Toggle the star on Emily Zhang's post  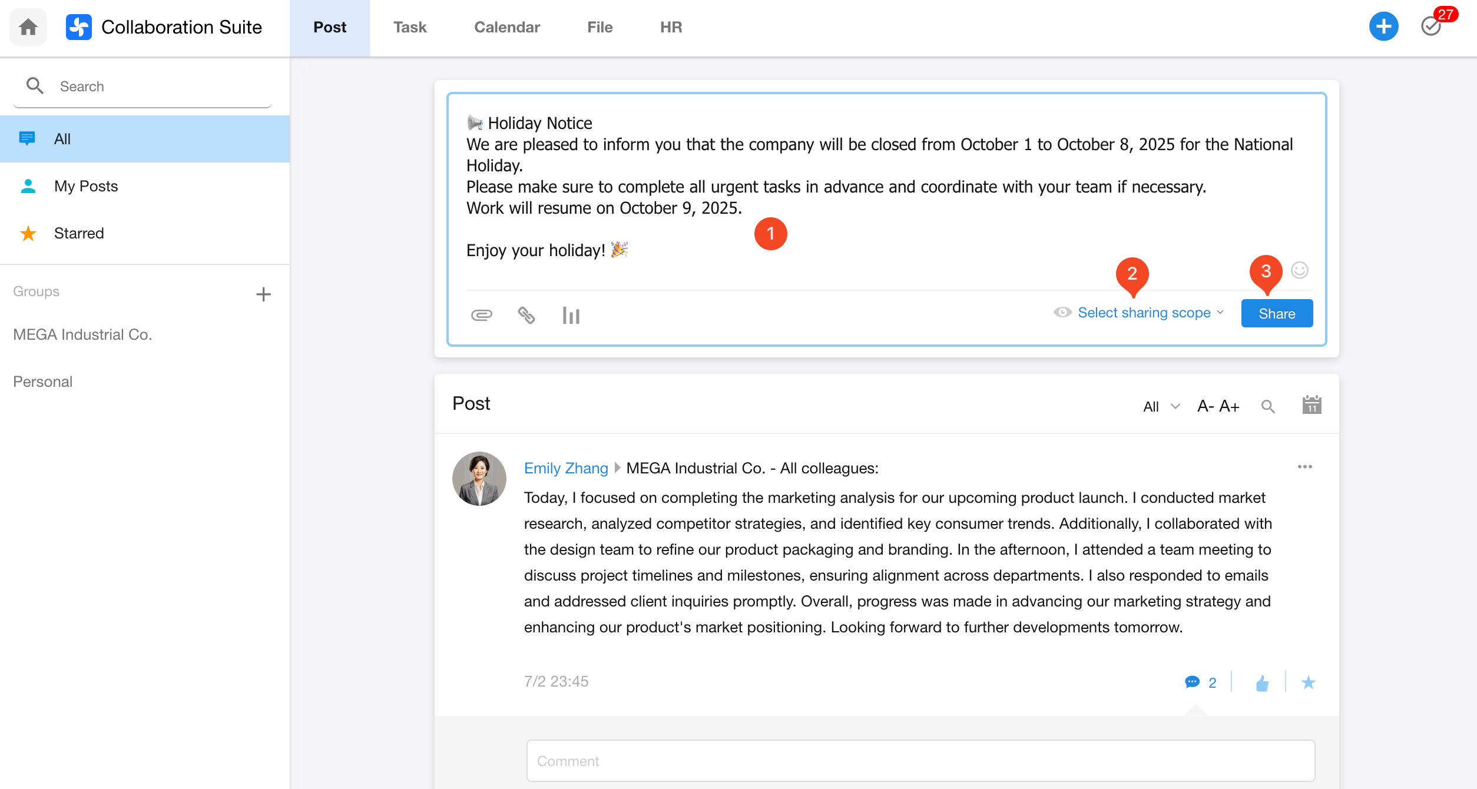pos(1308,682)
